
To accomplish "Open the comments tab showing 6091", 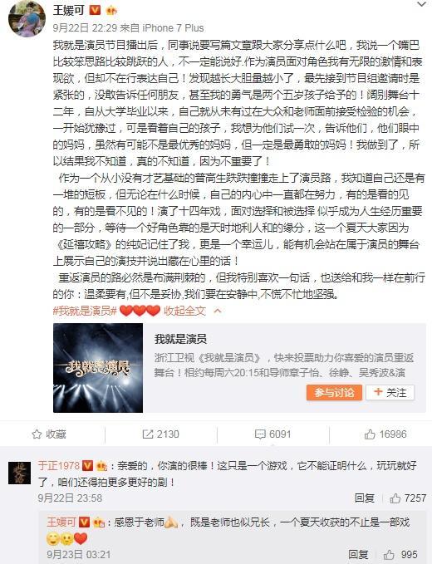I will 273,434.
